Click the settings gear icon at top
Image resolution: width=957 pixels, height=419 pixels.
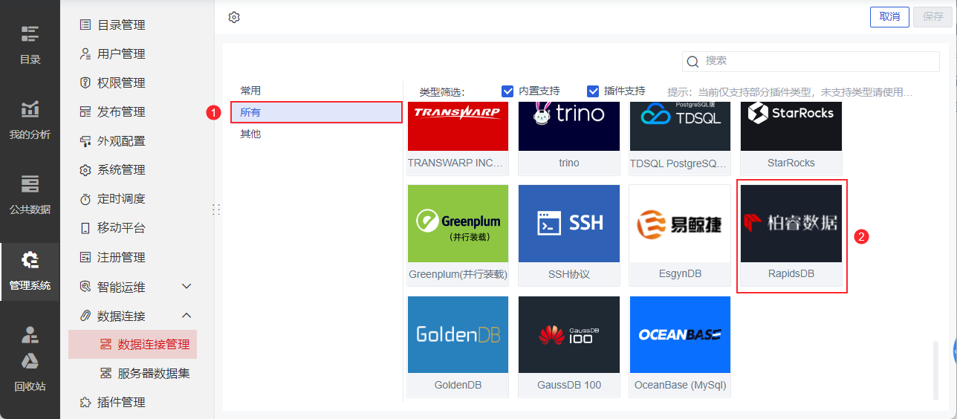point(234,17)
